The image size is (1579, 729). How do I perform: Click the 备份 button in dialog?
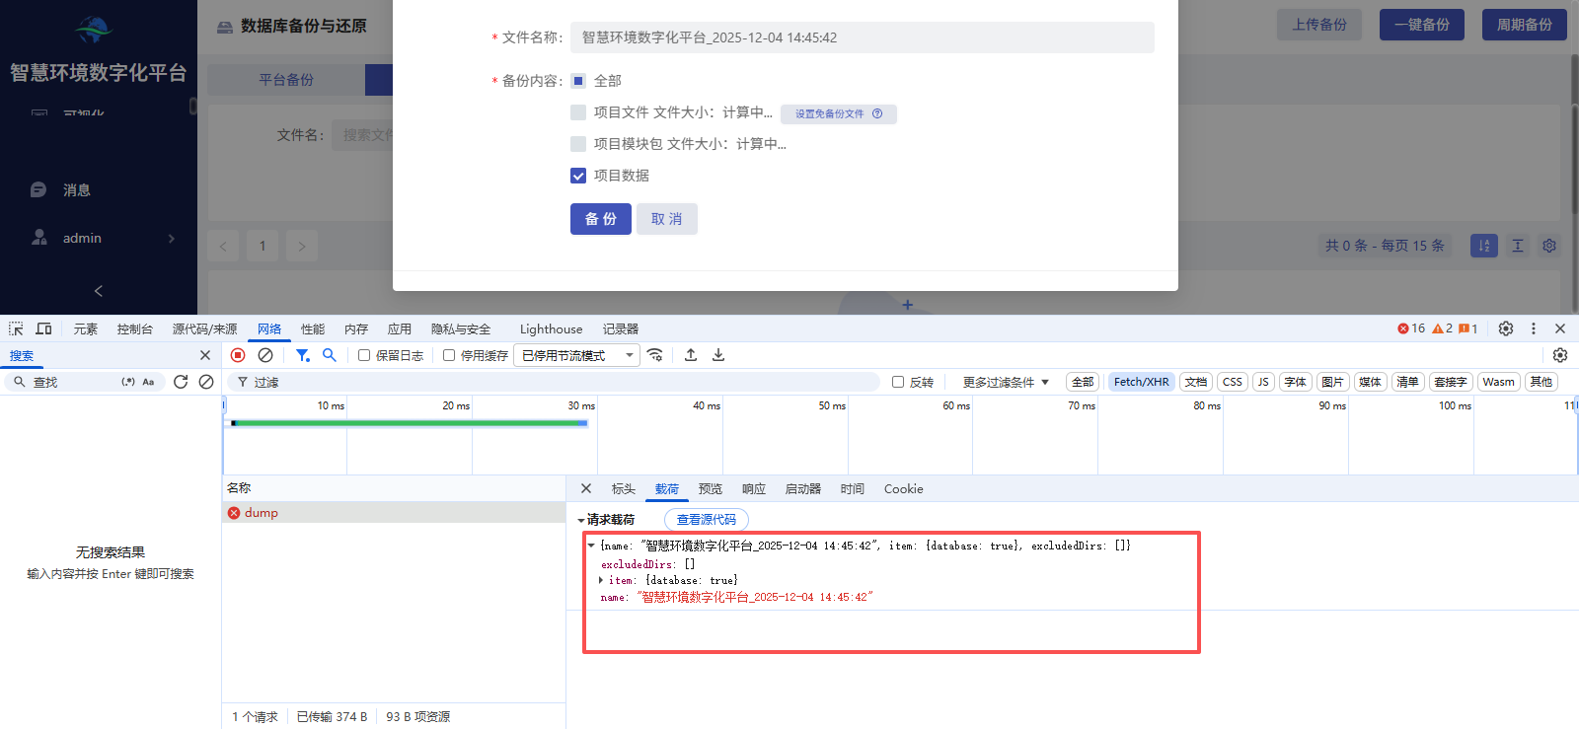[x=600, y=219]
